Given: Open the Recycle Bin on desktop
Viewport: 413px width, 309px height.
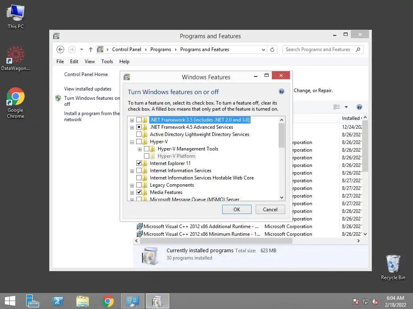Looking at the screenshot, I should coord(393,267).
